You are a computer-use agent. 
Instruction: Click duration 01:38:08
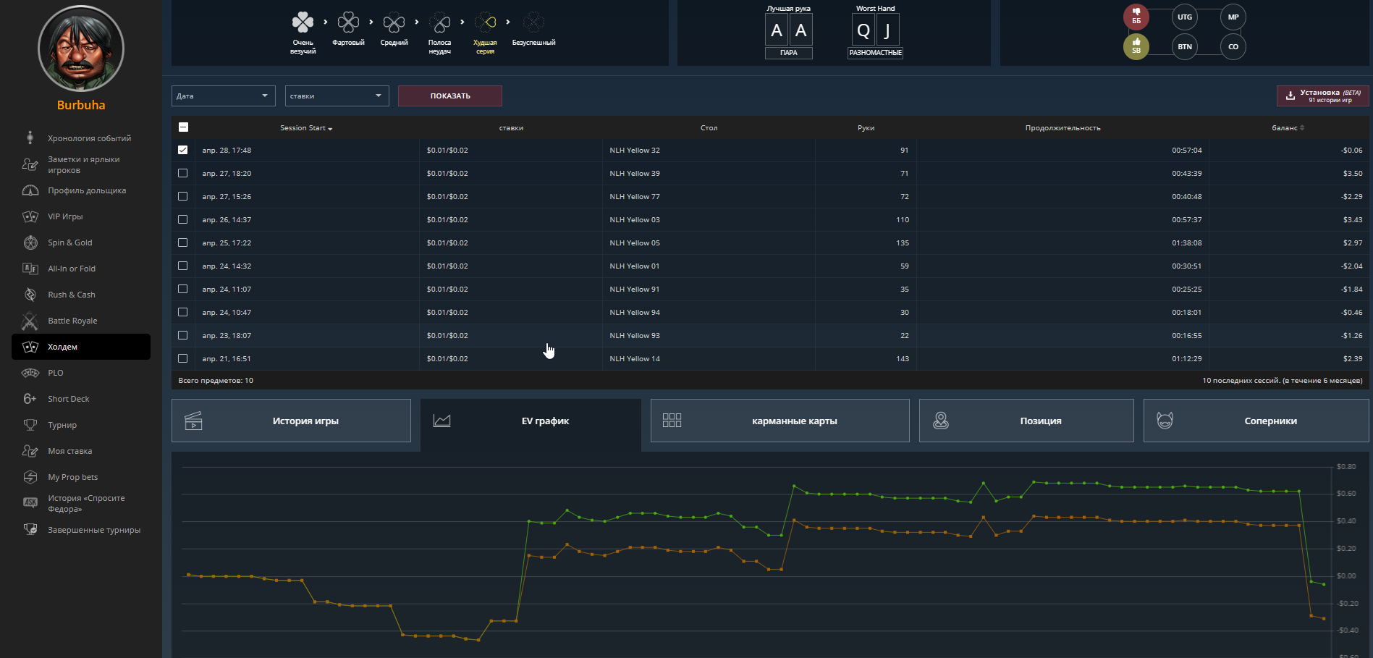pyautogui.click(x=1187, y=243)
